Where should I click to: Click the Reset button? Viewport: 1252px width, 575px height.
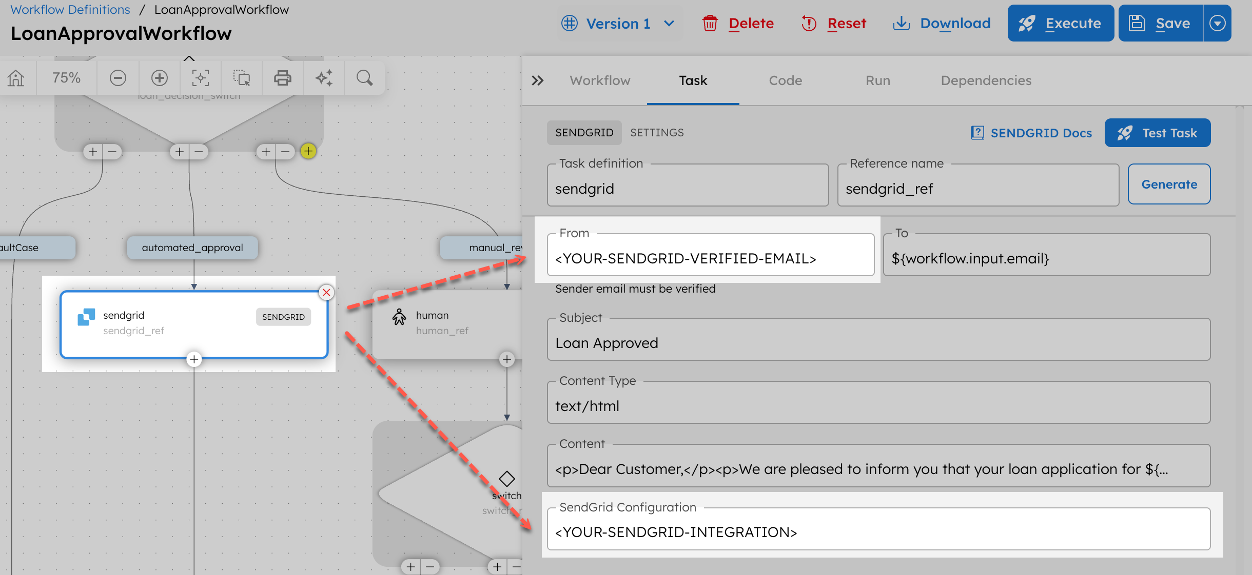pyautogui.click(x=834, y=24)
